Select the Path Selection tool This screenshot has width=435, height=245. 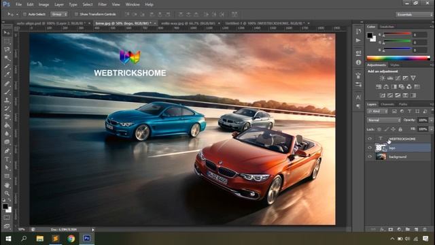pyautogui.click(x=7, y=167)
